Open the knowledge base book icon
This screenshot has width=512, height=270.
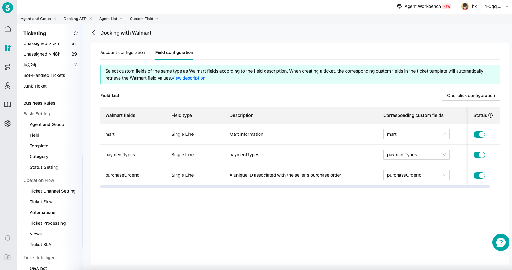click(8, 105)
